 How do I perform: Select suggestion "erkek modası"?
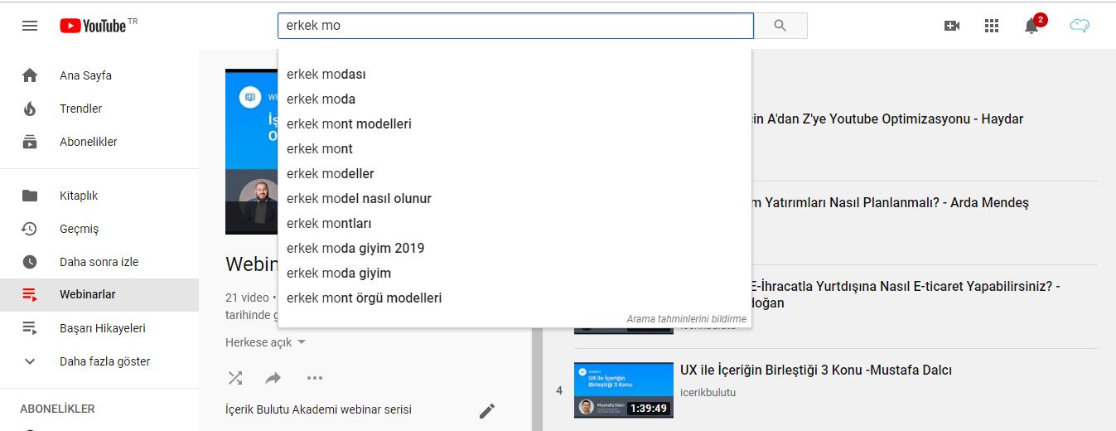point(326,74)
